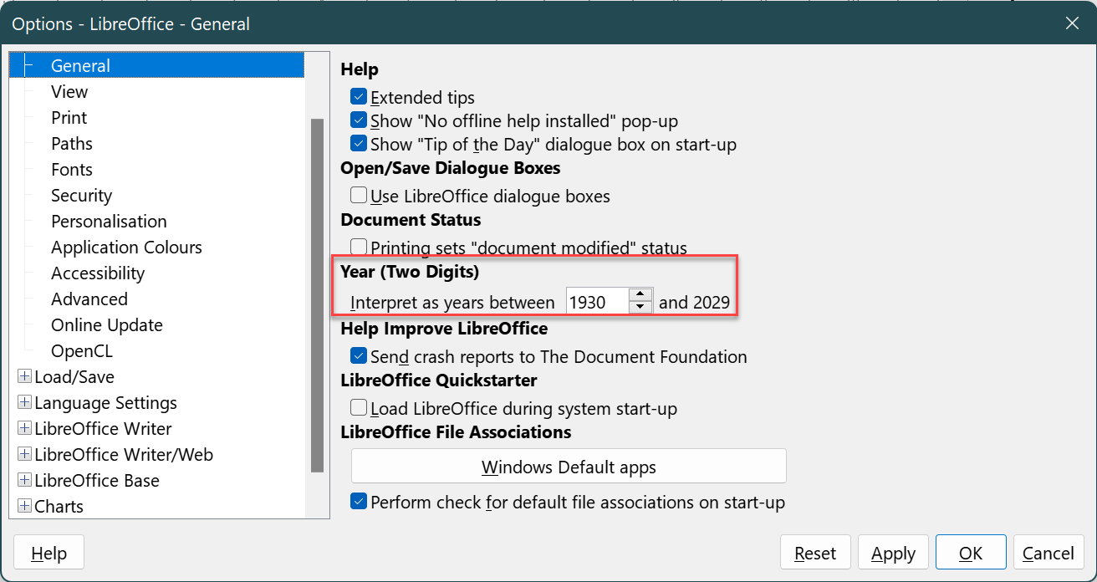The width and height of the screenshot is (1097, 582).
Task: Select Online Update entry
Action: point(107,324)
